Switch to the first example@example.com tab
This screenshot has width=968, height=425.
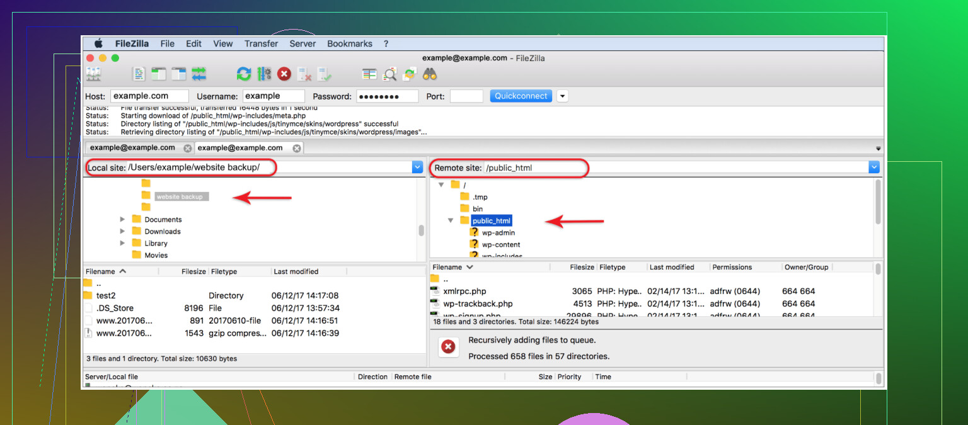(x=132, y=147)
